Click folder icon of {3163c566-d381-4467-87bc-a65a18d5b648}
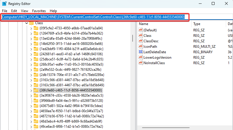The image size is (233, 130). (x=36, y=80)
